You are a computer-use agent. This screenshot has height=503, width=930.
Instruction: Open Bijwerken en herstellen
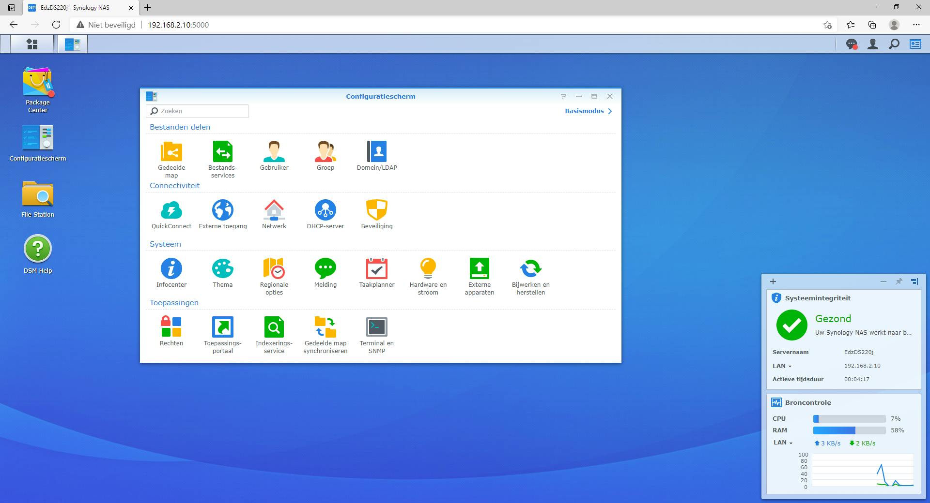pos(531,276)
